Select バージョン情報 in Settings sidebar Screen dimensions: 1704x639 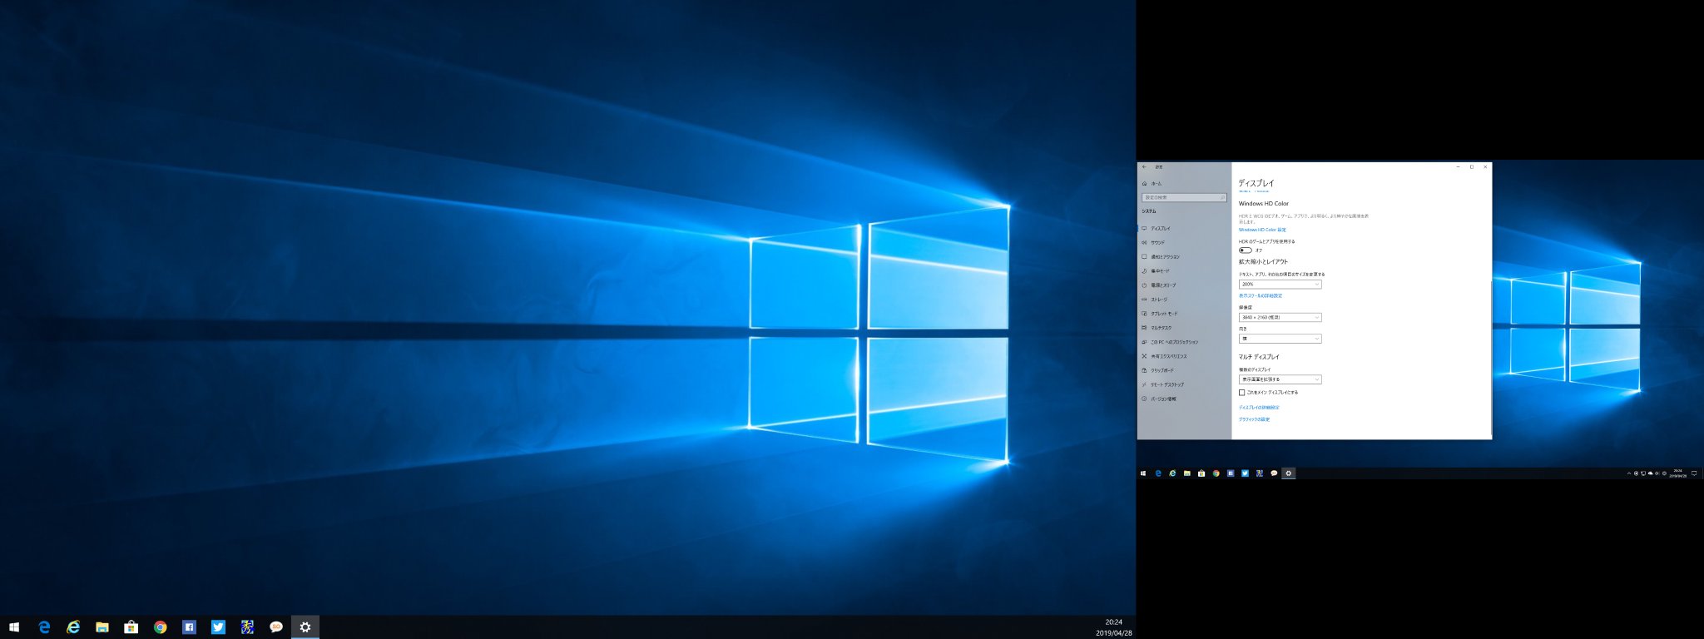tap(1184, 399)
